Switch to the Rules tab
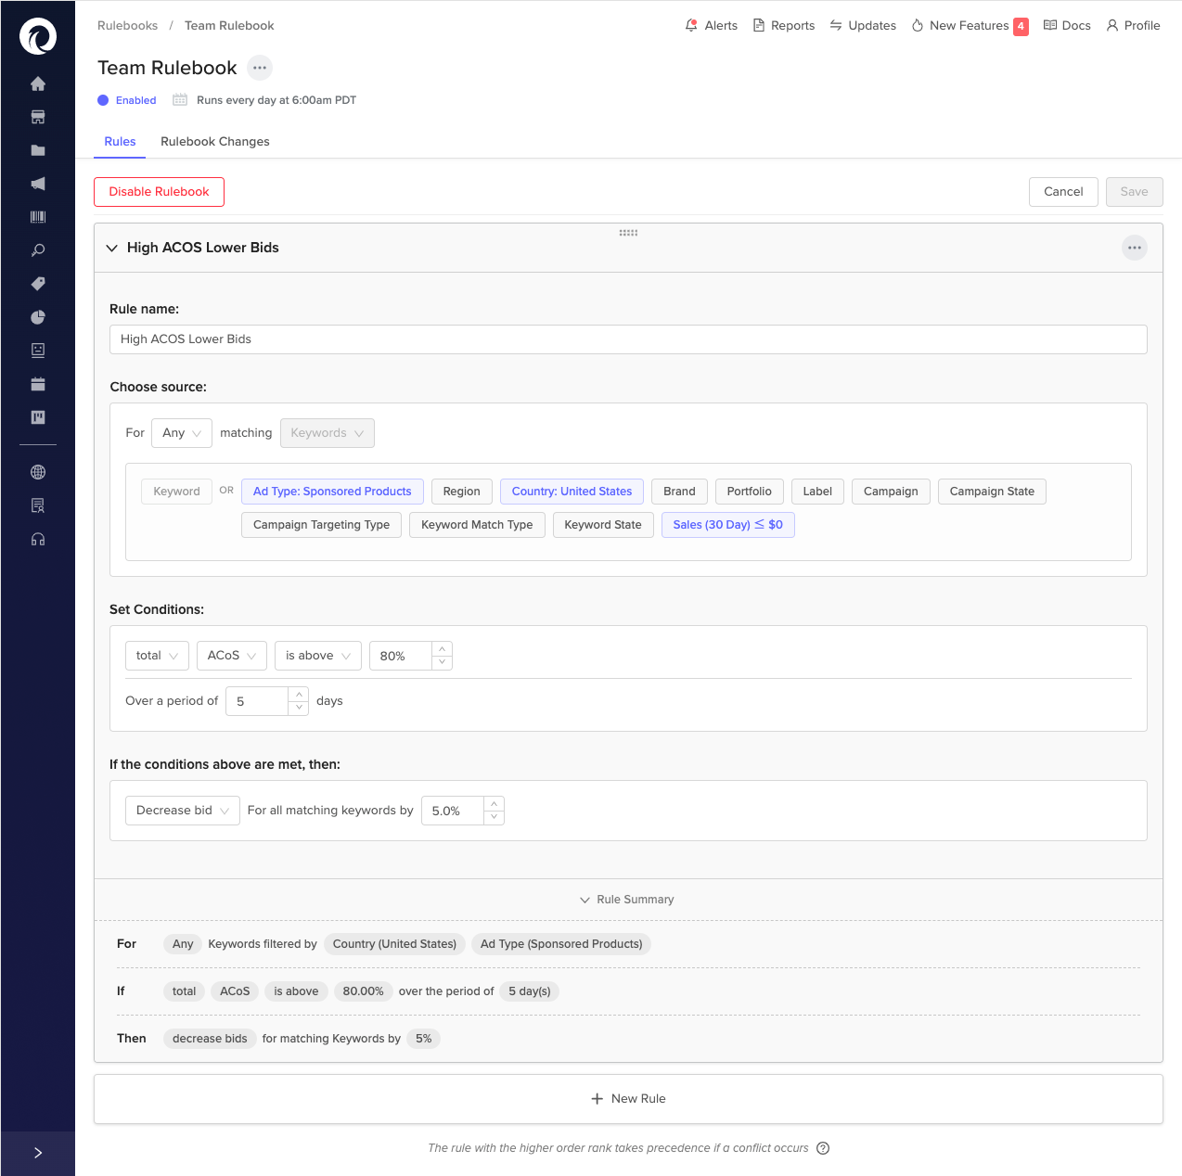This screenshot has height=1176, width=1182. coord(120,142)
